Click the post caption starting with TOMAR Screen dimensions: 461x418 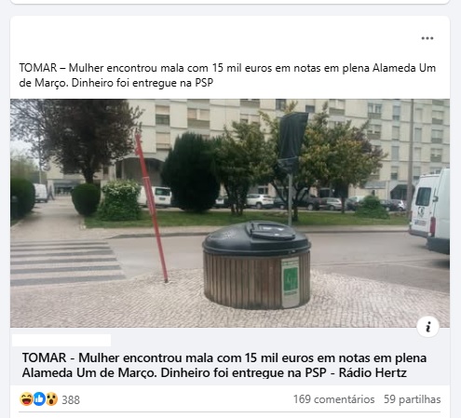pyautogui.click(x=227, y=75)
